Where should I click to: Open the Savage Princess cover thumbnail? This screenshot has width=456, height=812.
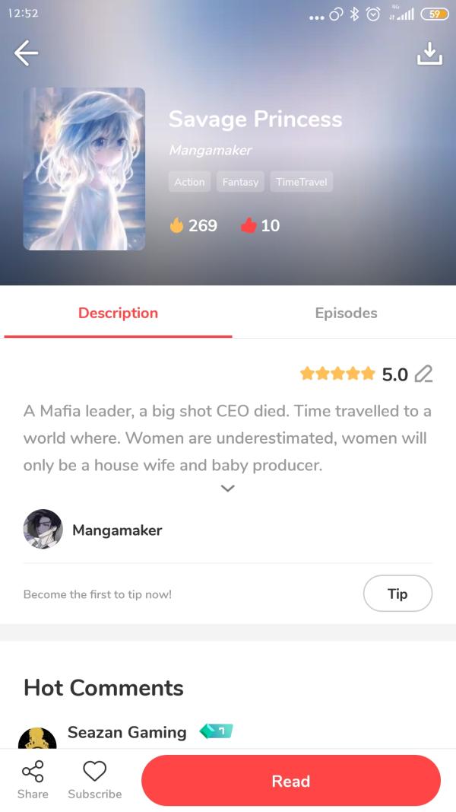tap(84, 169)
